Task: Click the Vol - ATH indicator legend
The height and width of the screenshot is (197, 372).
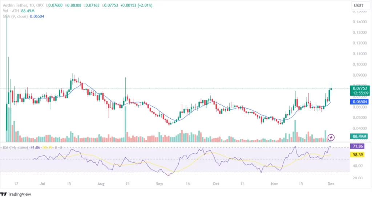Action: click(11, 11)
